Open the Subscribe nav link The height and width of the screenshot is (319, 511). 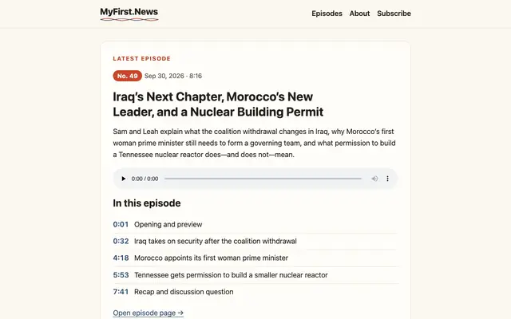[394, 14]
